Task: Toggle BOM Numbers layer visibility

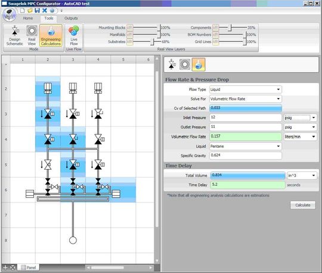Action: [215, 35]
